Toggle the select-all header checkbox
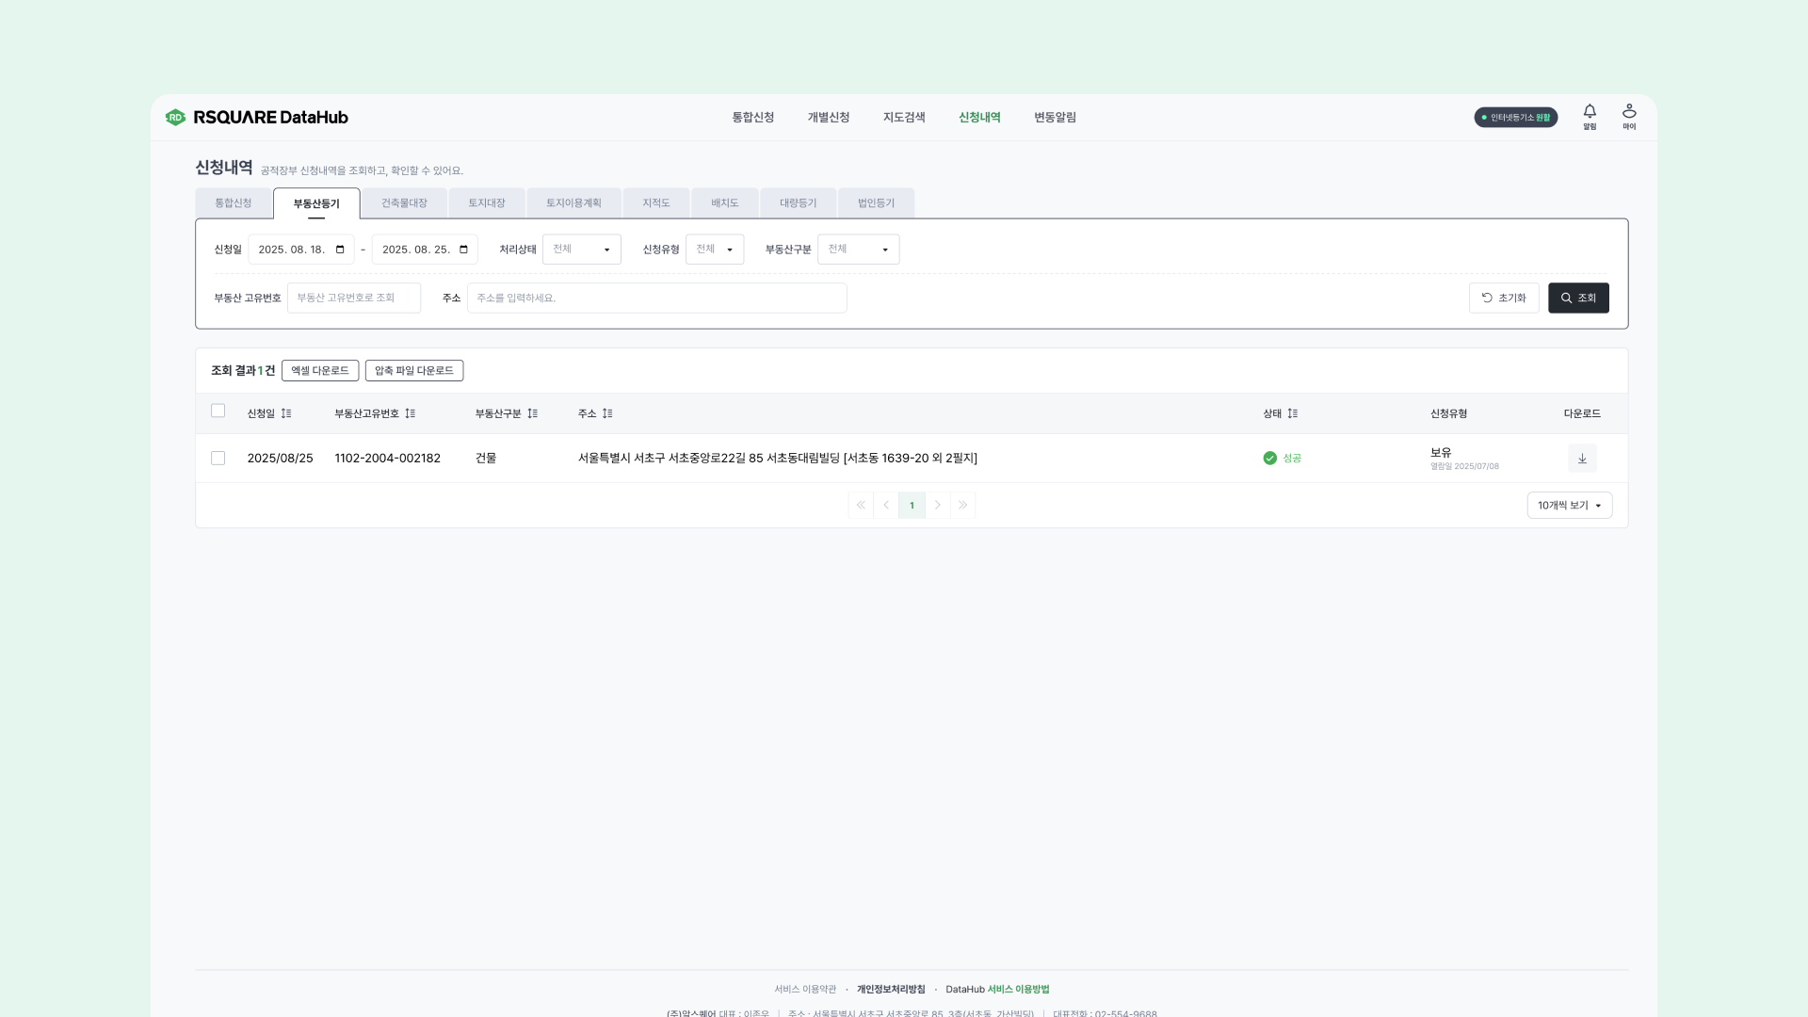The height and width of the screenshot is (1017, 1808). pyautogui.click(x=218, y=411)
